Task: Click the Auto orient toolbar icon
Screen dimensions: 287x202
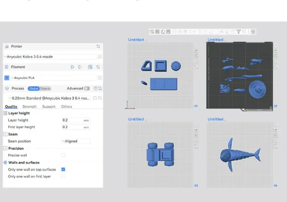Action: click(x=163, y=31)
